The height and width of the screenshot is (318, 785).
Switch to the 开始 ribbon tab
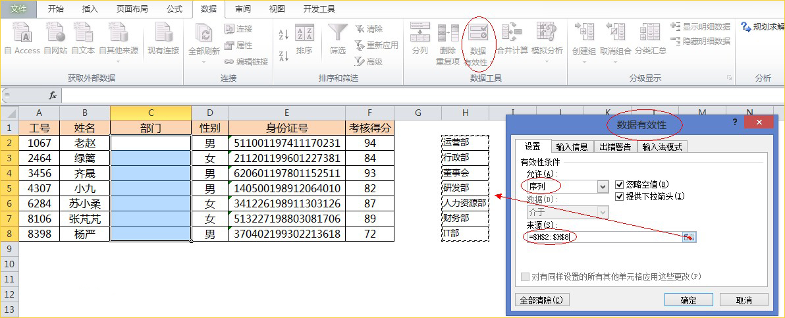click(x=55, y=9)
